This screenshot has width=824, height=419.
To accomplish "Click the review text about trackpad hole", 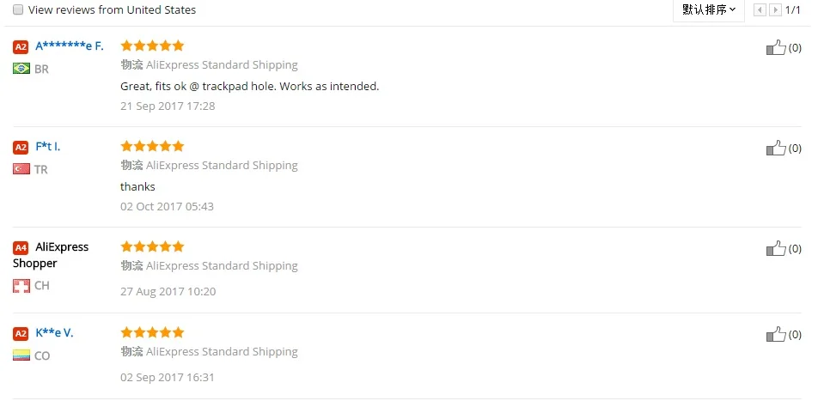I will 250,86.
